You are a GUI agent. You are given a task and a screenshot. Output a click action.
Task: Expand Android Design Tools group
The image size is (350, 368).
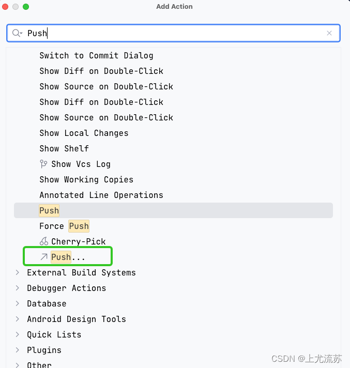coord(17,319)
